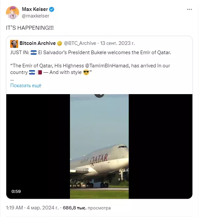Click the El Salvador flag emoji after JUST IN

coord(34,53)
